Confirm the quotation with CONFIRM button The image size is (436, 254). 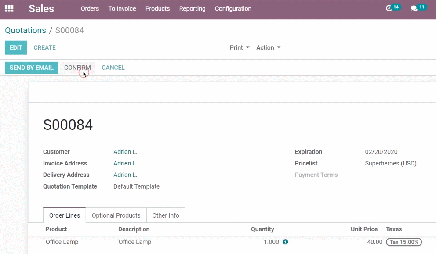coord(77,68)
